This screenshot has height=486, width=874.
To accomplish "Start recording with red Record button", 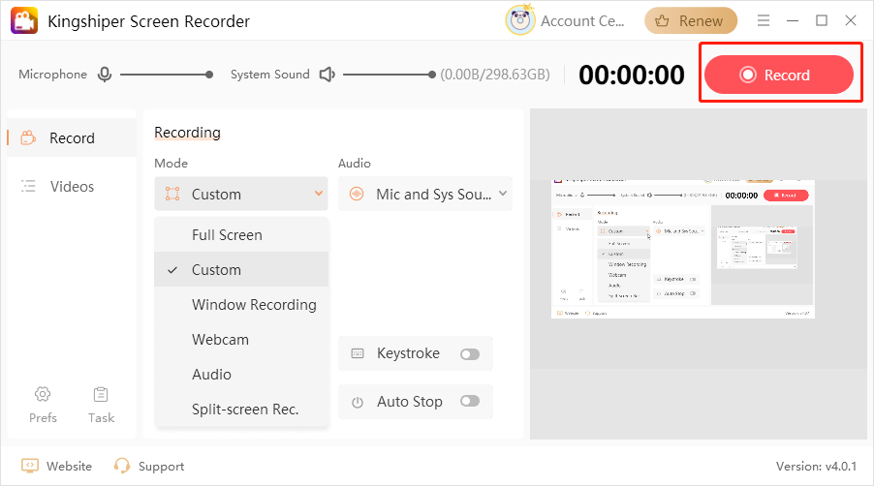I will (x=779, y=75).
